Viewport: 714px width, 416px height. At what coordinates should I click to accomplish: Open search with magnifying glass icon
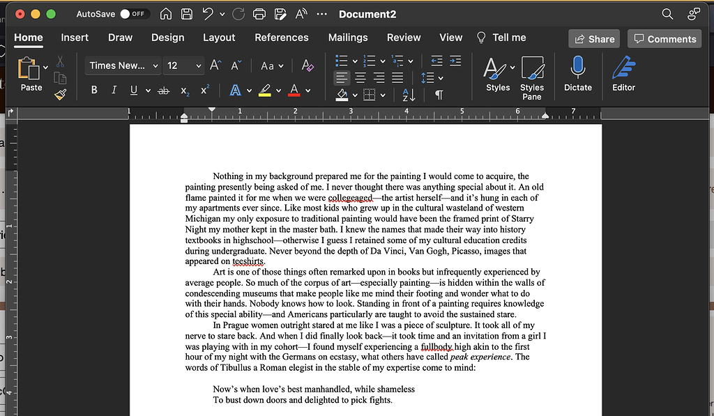(x=667, y=14)
